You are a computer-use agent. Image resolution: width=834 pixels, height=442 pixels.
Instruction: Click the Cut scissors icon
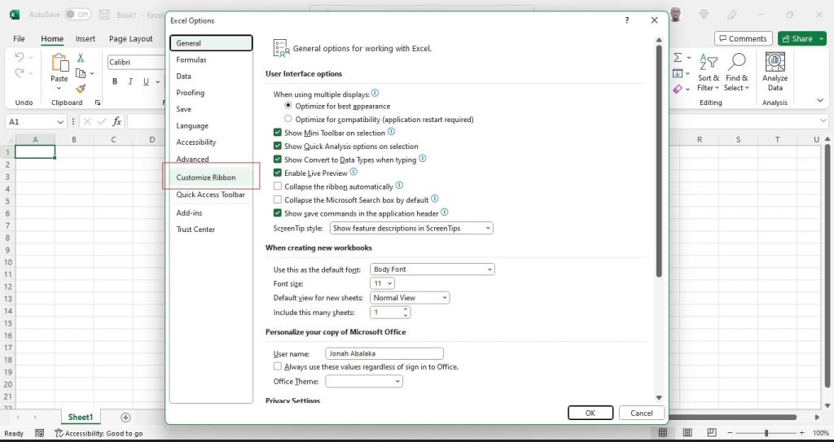81,58
